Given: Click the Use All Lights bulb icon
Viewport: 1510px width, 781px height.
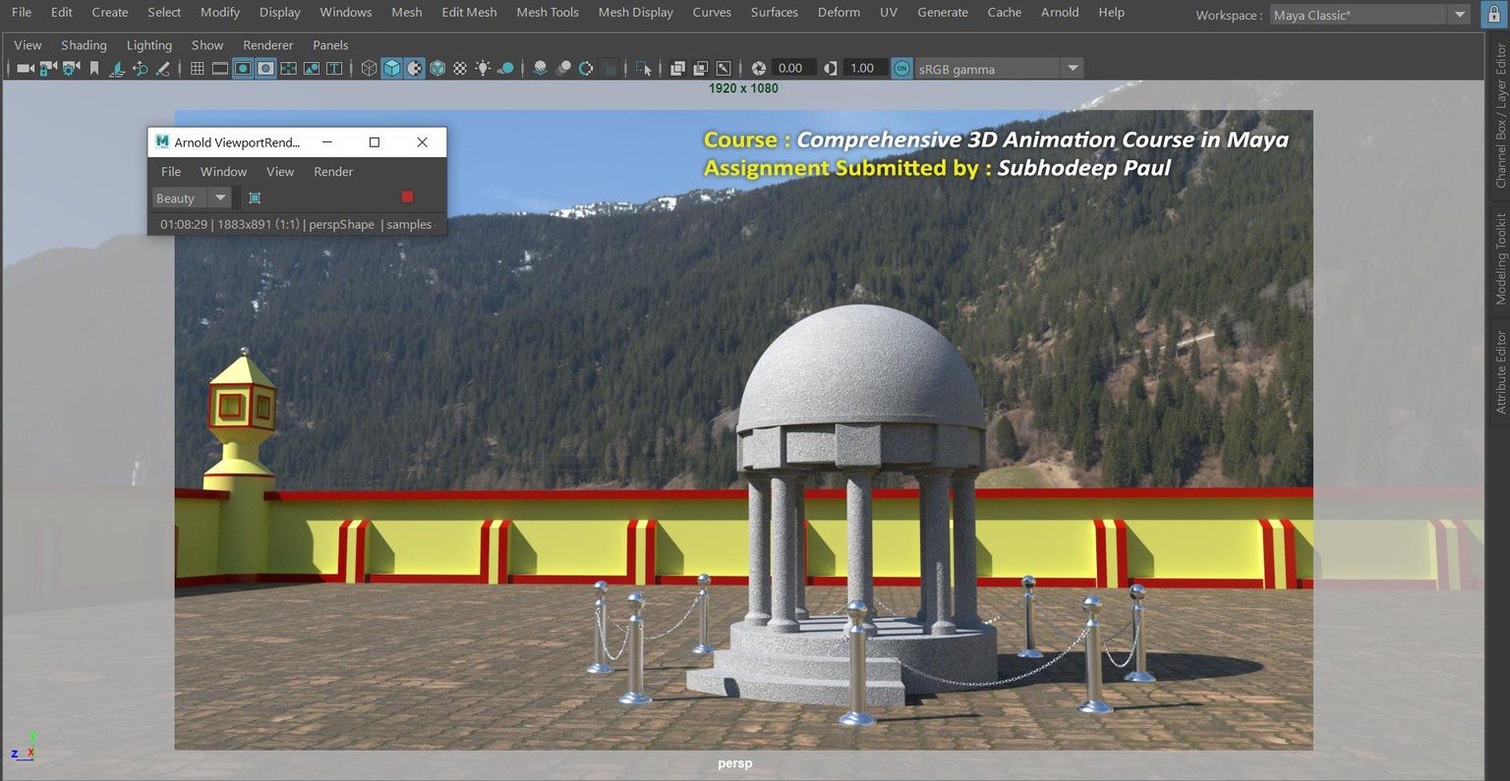Looking at the screenshot, I should tap(483, 68).
